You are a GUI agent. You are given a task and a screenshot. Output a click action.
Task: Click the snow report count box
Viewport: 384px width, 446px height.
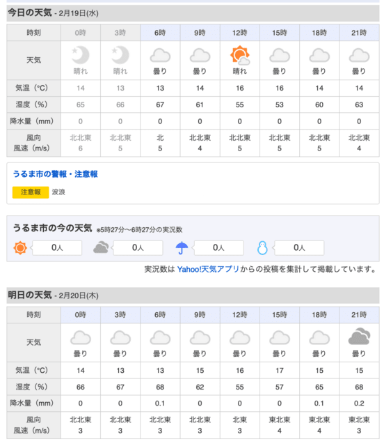299,248
